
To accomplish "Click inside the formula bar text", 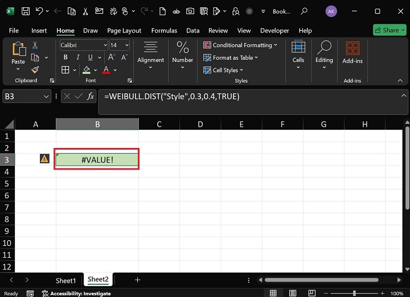I will click(x=172, y=96).
